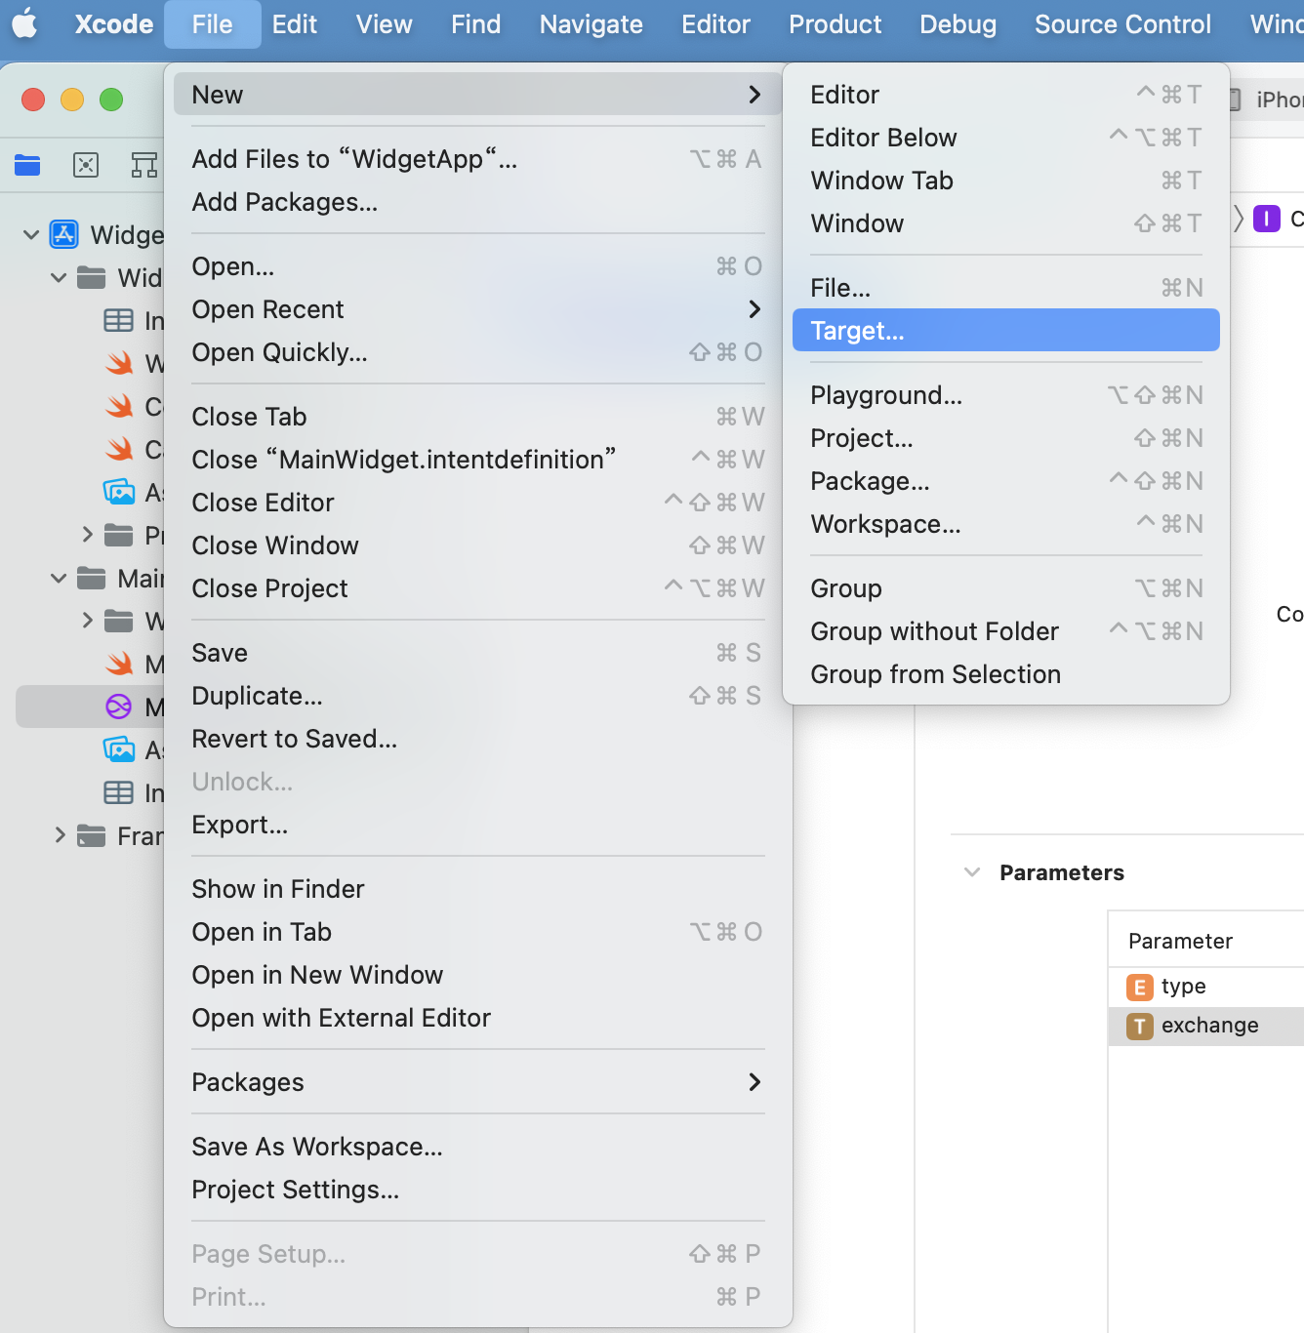Open the Navigate menu
1304x1333 pixels.
[591, 23]
